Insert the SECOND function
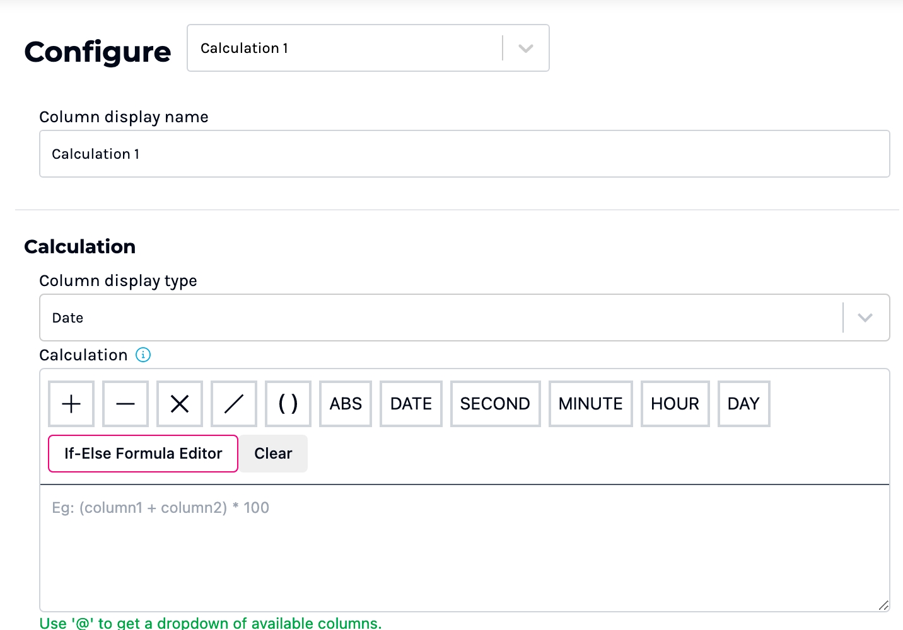 pyautogui.click(x=495, y=404)
